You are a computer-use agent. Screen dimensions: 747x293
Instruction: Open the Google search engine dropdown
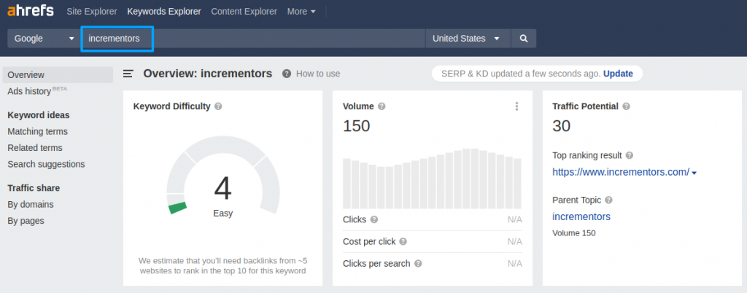pyautogui.click(x=44, y=39)
